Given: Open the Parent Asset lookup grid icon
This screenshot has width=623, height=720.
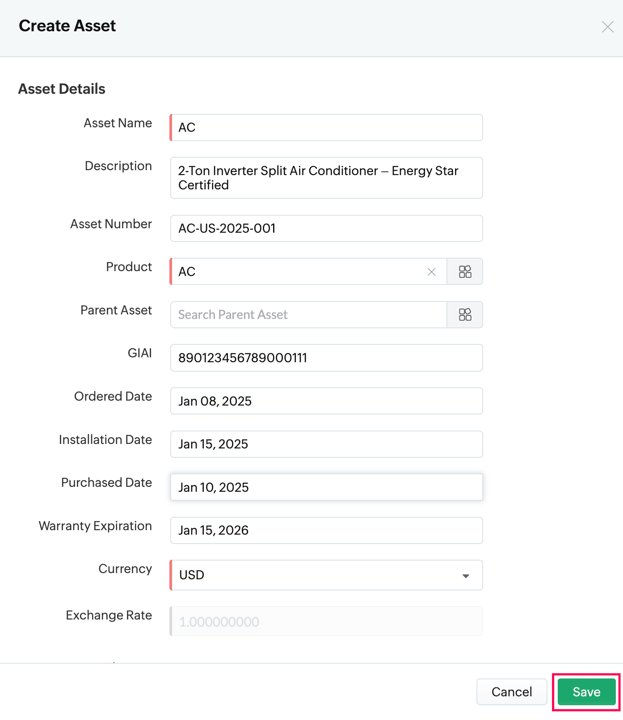Looking at the screenshot, I should pos(465,315).
